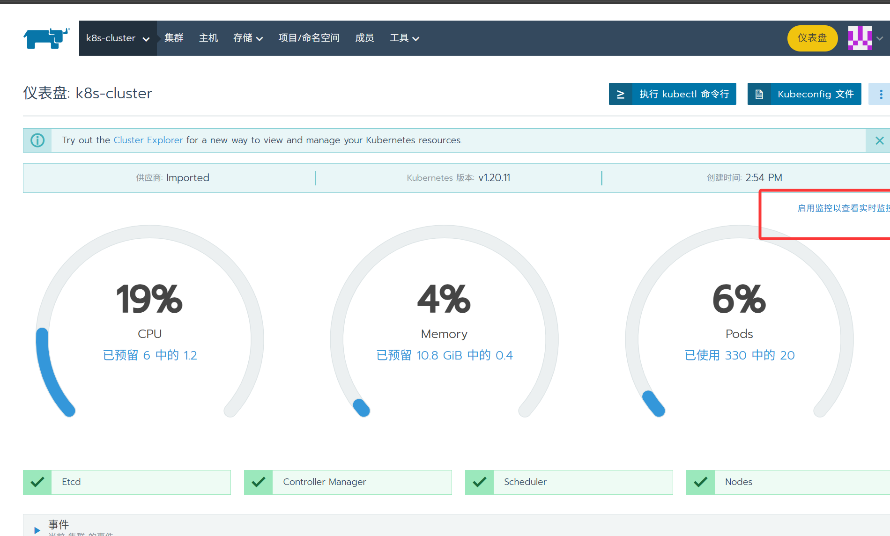Click the creation time 2:54 PM

click(764, 178)
